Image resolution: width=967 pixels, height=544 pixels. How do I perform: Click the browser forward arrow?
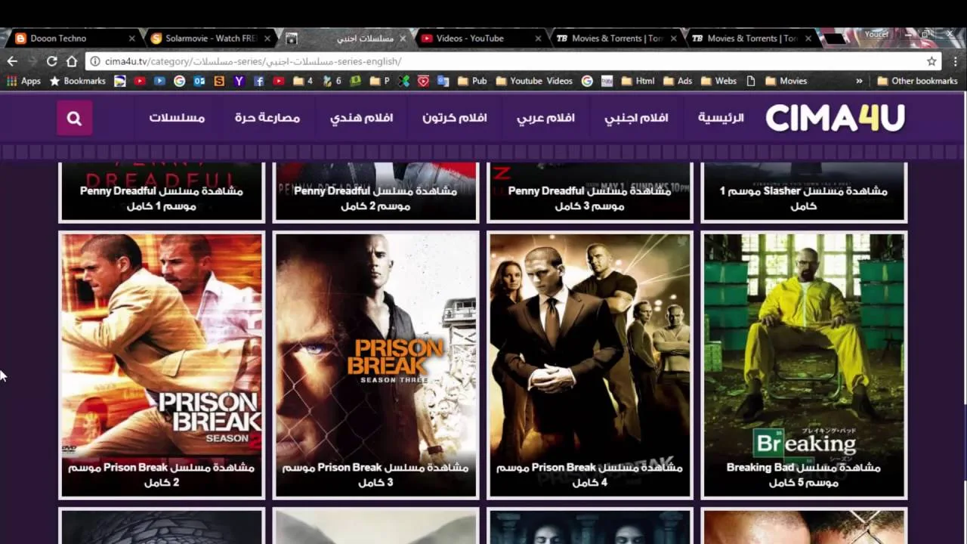32,61
